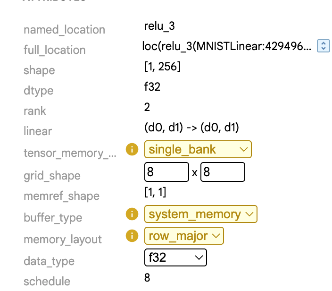Click the schedule value 8

[147, 278]
